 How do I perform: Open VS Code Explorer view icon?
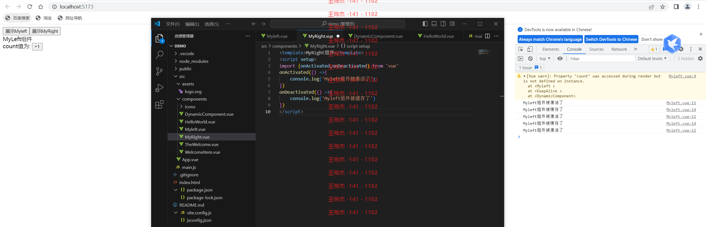pos(159,39)
